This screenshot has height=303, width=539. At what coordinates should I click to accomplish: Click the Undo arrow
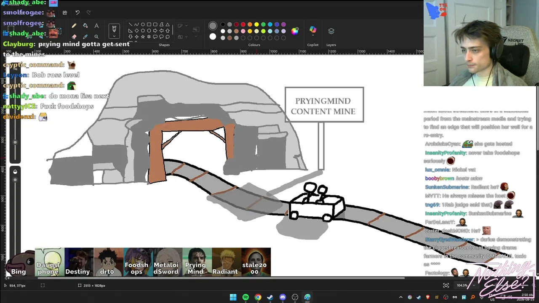(77, 13)
